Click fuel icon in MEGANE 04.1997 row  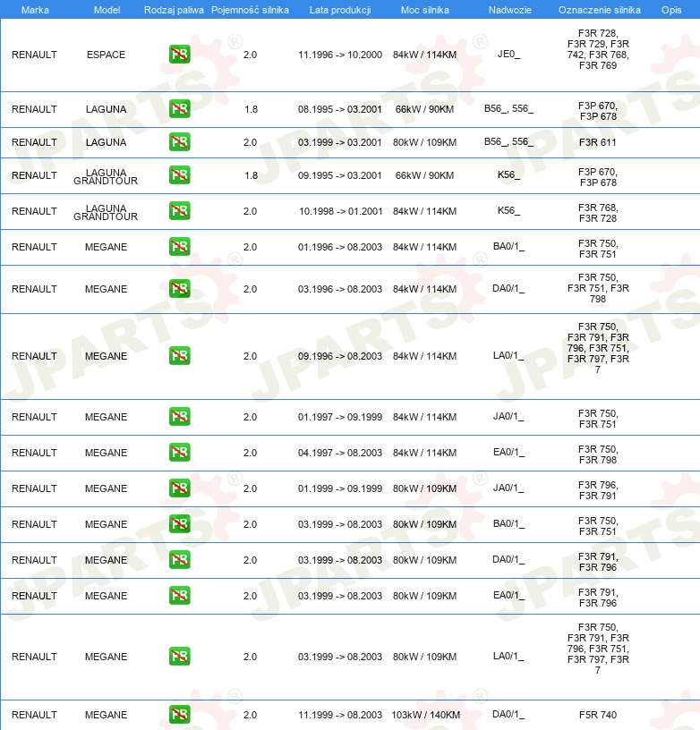pyautogui.click(x=179, y=453)
